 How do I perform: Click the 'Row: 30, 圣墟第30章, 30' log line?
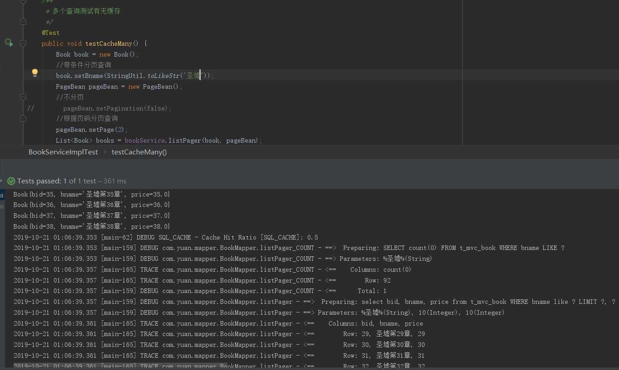pos(219,345)
